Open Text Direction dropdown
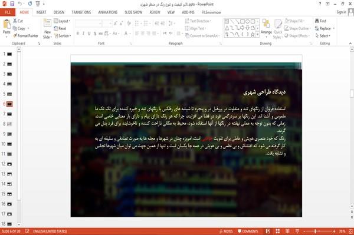Viewport: 354px width, 235px height. point(198,21)
